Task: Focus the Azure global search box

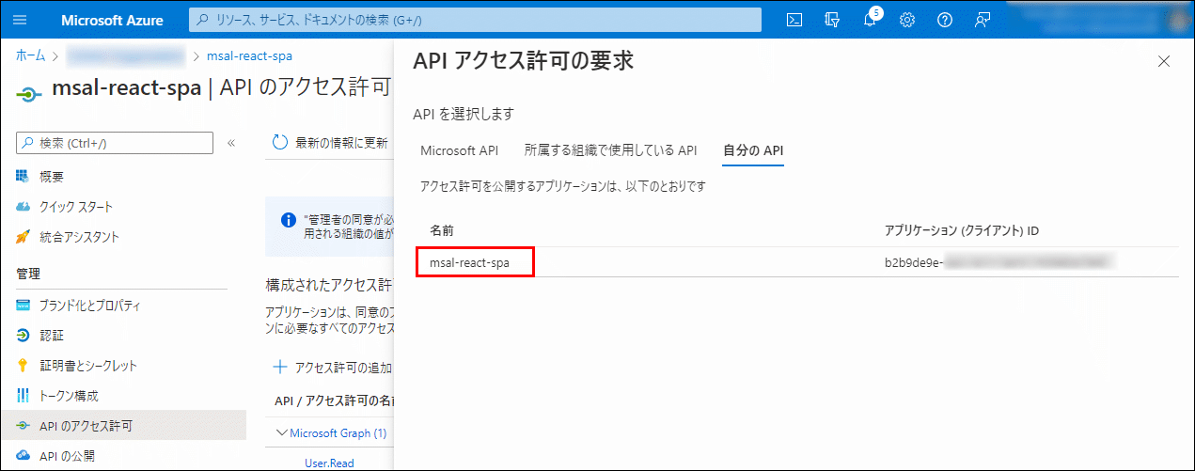Action: (475, 20)
